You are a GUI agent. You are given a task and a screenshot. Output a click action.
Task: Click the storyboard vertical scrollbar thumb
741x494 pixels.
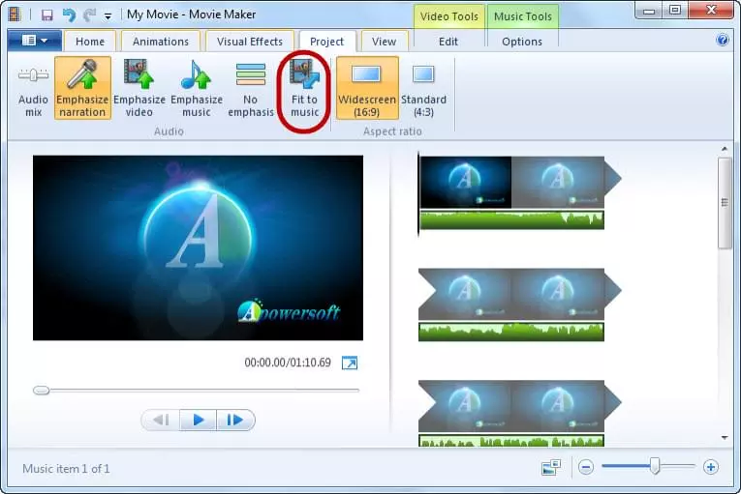[x=724, y=203]
